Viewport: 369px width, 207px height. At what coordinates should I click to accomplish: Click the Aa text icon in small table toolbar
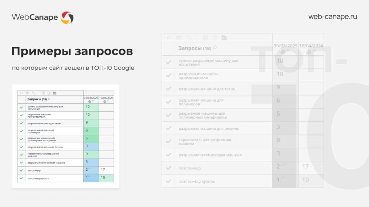point(55,93)
